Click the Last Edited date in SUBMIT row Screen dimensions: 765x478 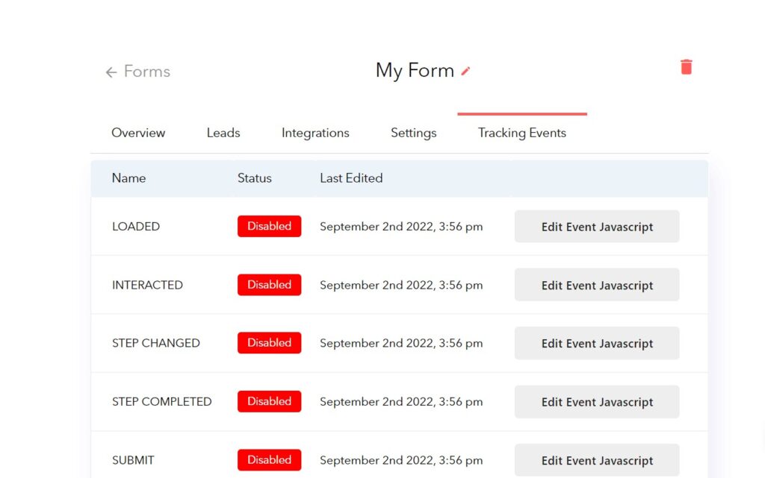[401, 460]
